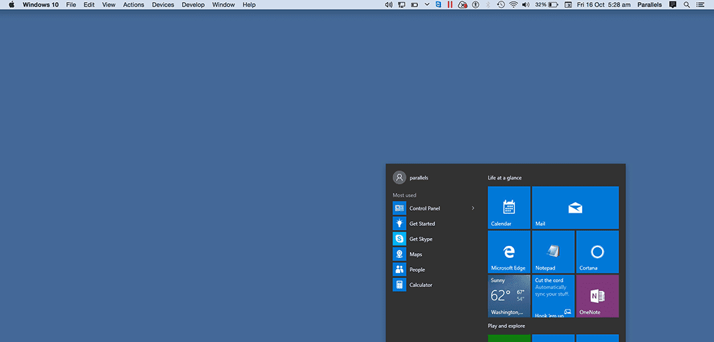714x342 pixels.
Task: Click the Life at a glance heading
Action: (x=505, y=178)
